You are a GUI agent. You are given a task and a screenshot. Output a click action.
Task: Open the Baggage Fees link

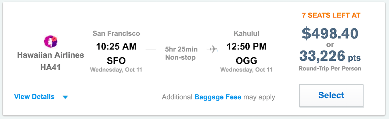tap(218, 97)
